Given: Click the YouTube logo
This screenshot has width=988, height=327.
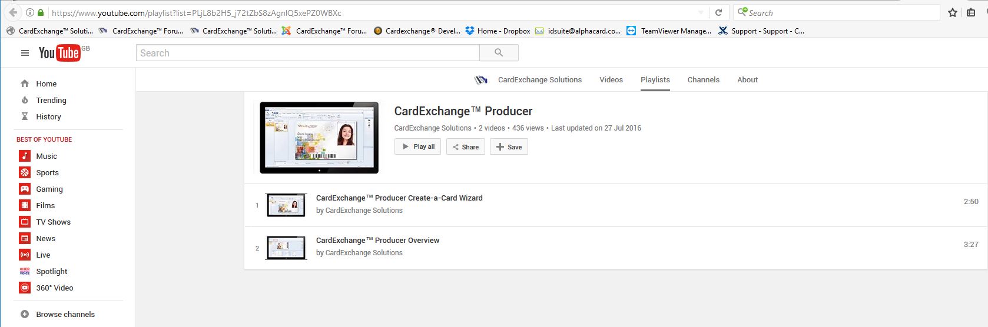Looking at the screenshot, I should [x=59, y=53].
